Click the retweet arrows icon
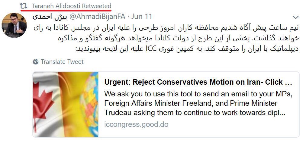Screen dimensions: 303x147 [x=23, y=6]
